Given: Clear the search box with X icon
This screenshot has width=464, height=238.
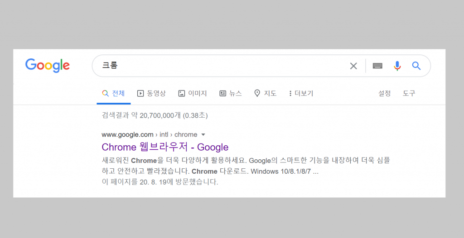Looking at the screenshot, I should tap(353, 66).
